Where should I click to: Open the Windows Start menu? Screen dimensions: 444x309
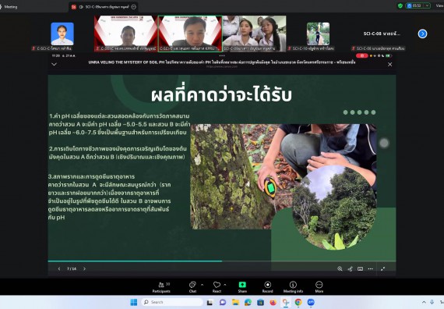point(134,302)
